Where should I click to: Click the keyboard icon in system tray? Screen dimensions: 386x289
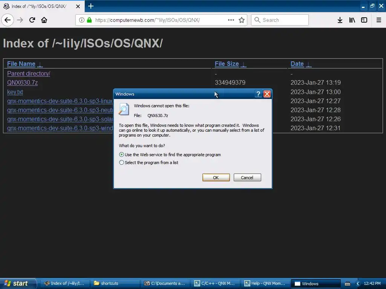[347, 284]
